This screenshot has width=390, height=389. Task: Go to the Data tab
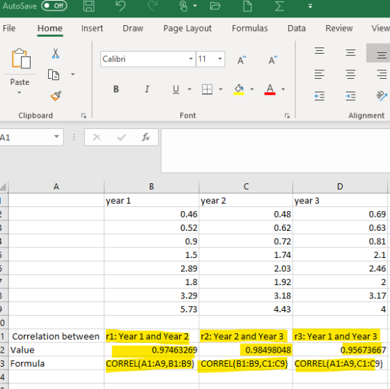(x=297, y=28)
